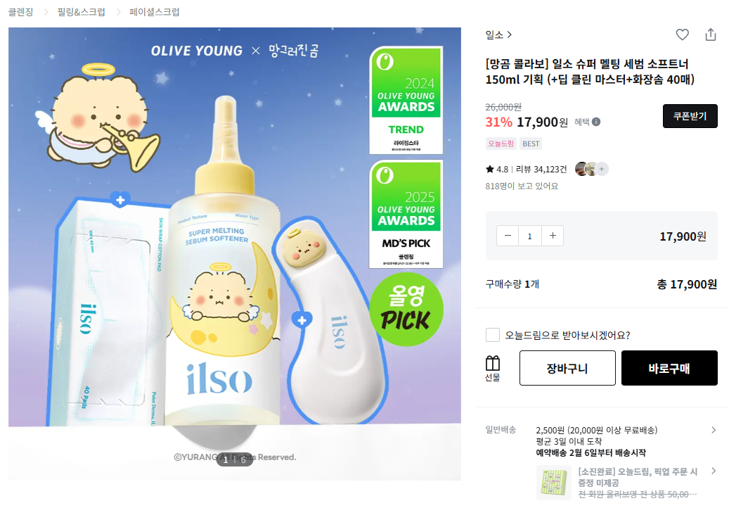
Task: Click the benefit info circle icon
Action: [596, 122]
